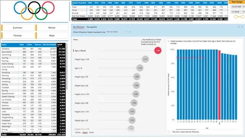
Task: Click the horizontal scrollbar under the medal matrix
Action: click(x=132, y=21)
